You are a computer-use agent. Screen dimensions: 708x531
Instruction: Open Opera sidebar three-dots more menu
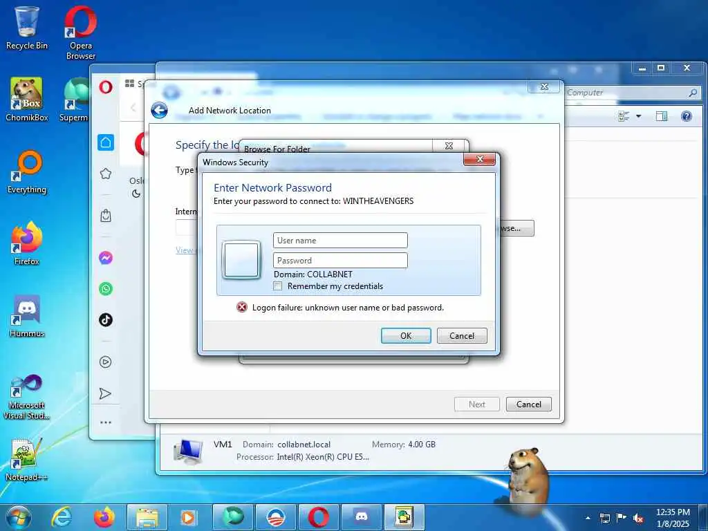coord(106,422)
